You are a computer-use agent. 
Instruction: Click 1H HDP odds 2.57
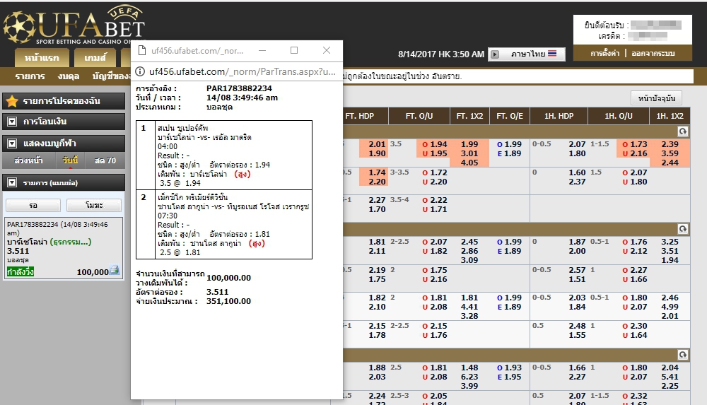[x=577, y=270]
